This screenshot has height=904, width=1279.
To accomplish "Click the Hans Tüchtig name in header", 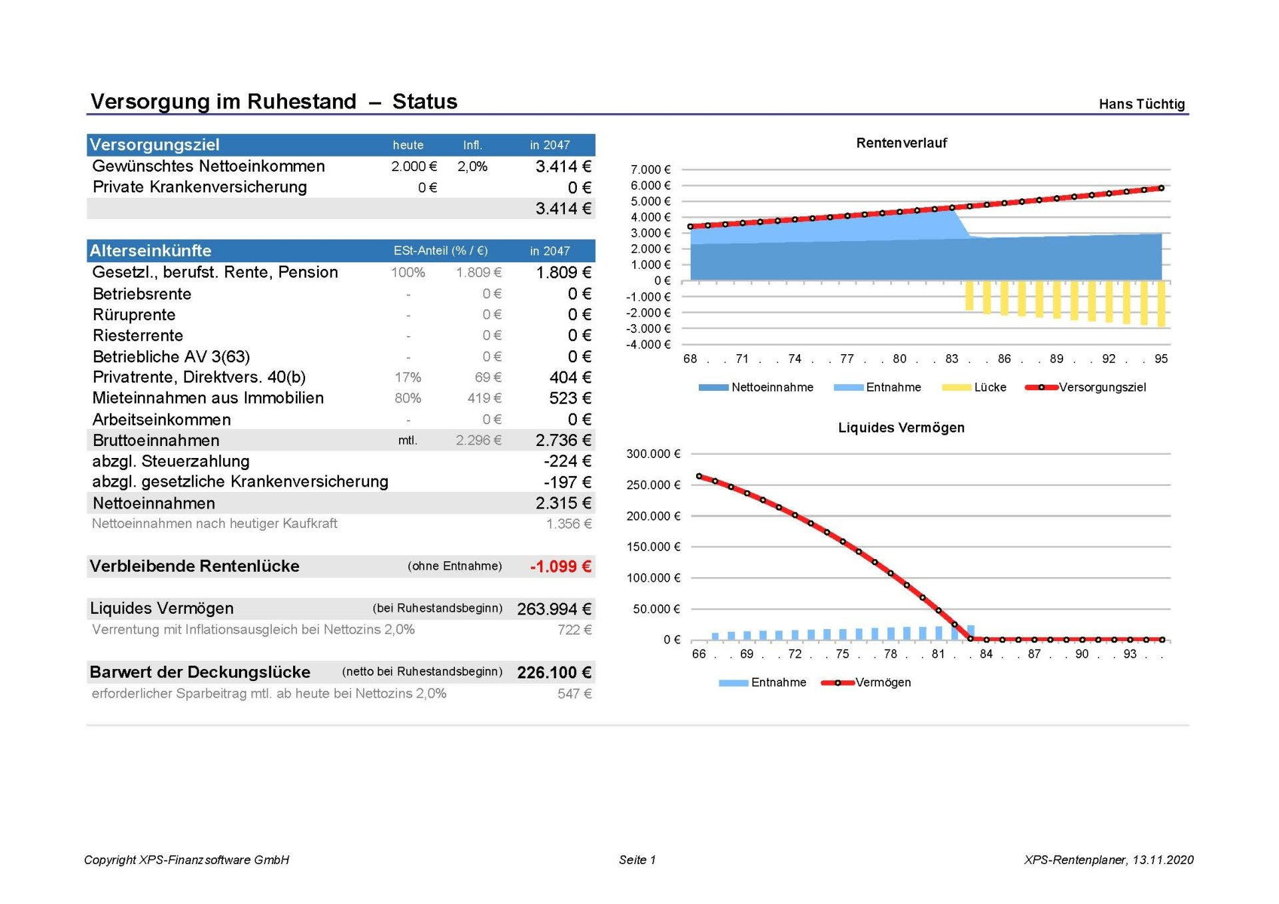I will pos(1141,104).
